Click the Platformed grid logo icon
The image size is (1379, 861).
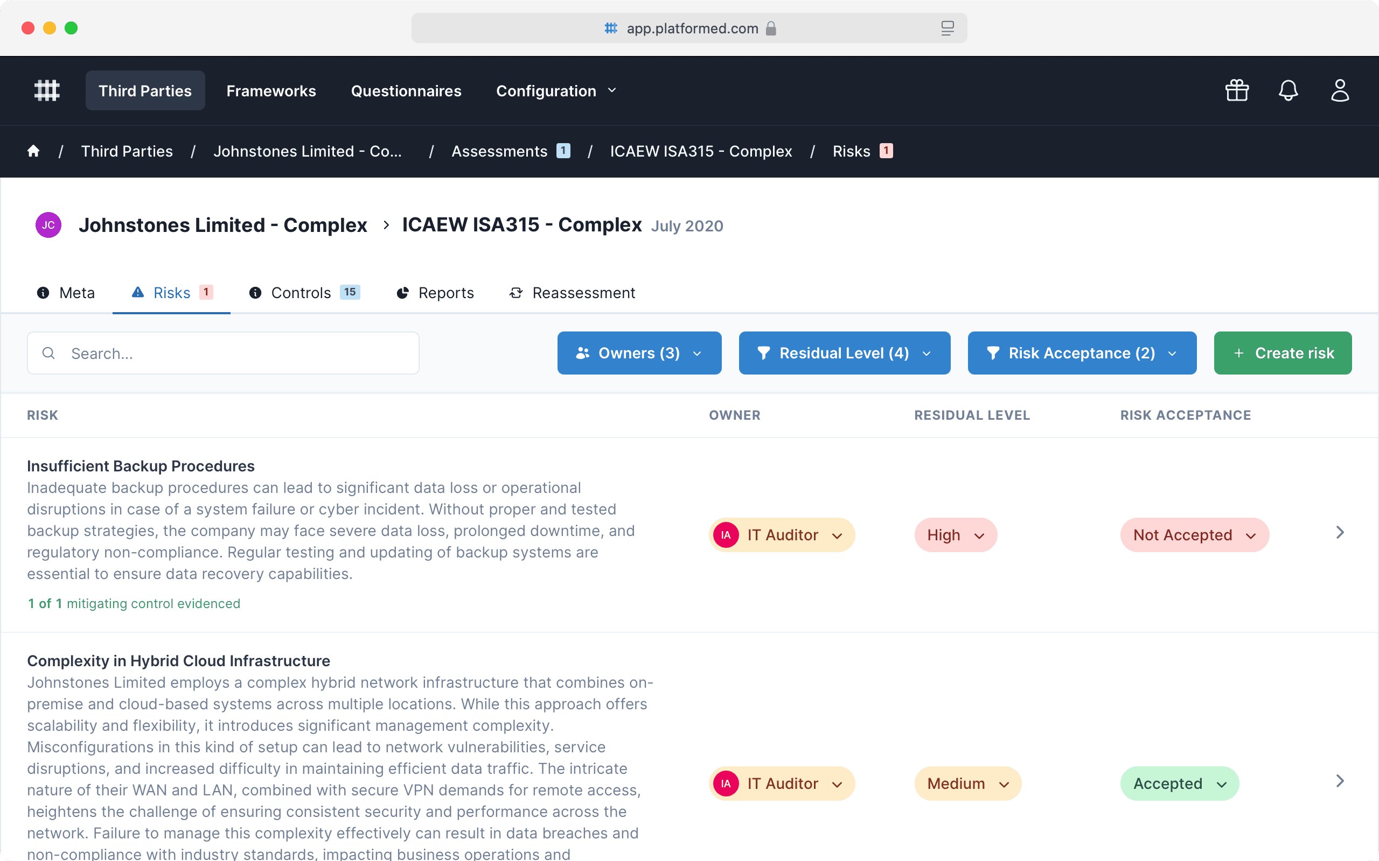coord(47,90)
